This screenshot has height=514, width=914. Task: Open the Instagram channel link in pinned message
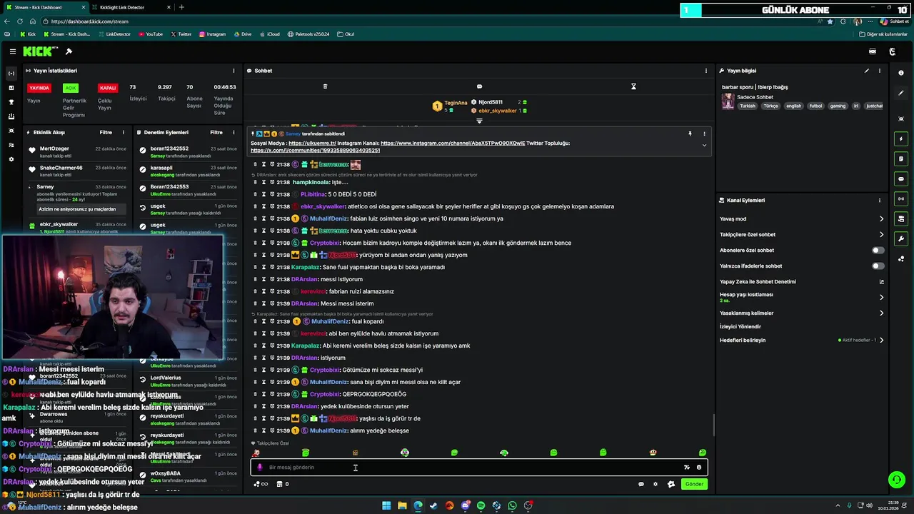(x=453, y=143)
